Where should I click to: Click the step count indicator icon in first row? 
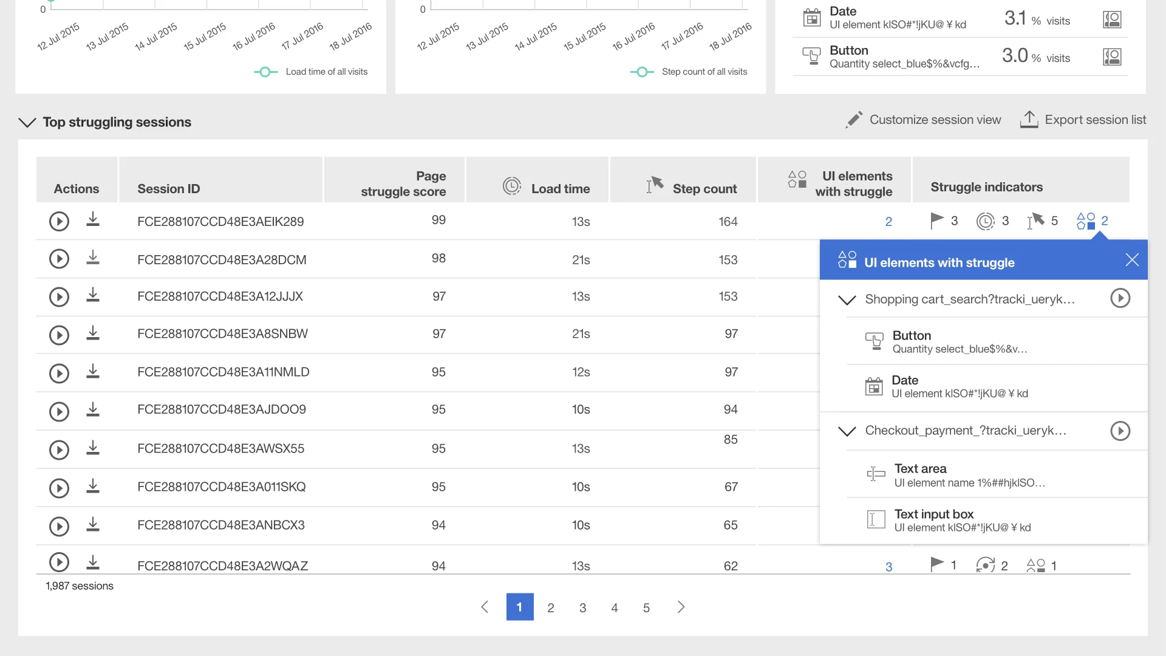point(1035,221)
